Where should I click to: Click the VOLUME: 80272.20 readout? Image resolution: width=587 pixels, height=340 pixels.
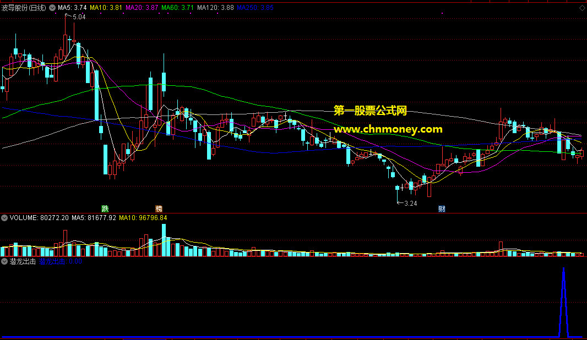(x=39, y=218)
